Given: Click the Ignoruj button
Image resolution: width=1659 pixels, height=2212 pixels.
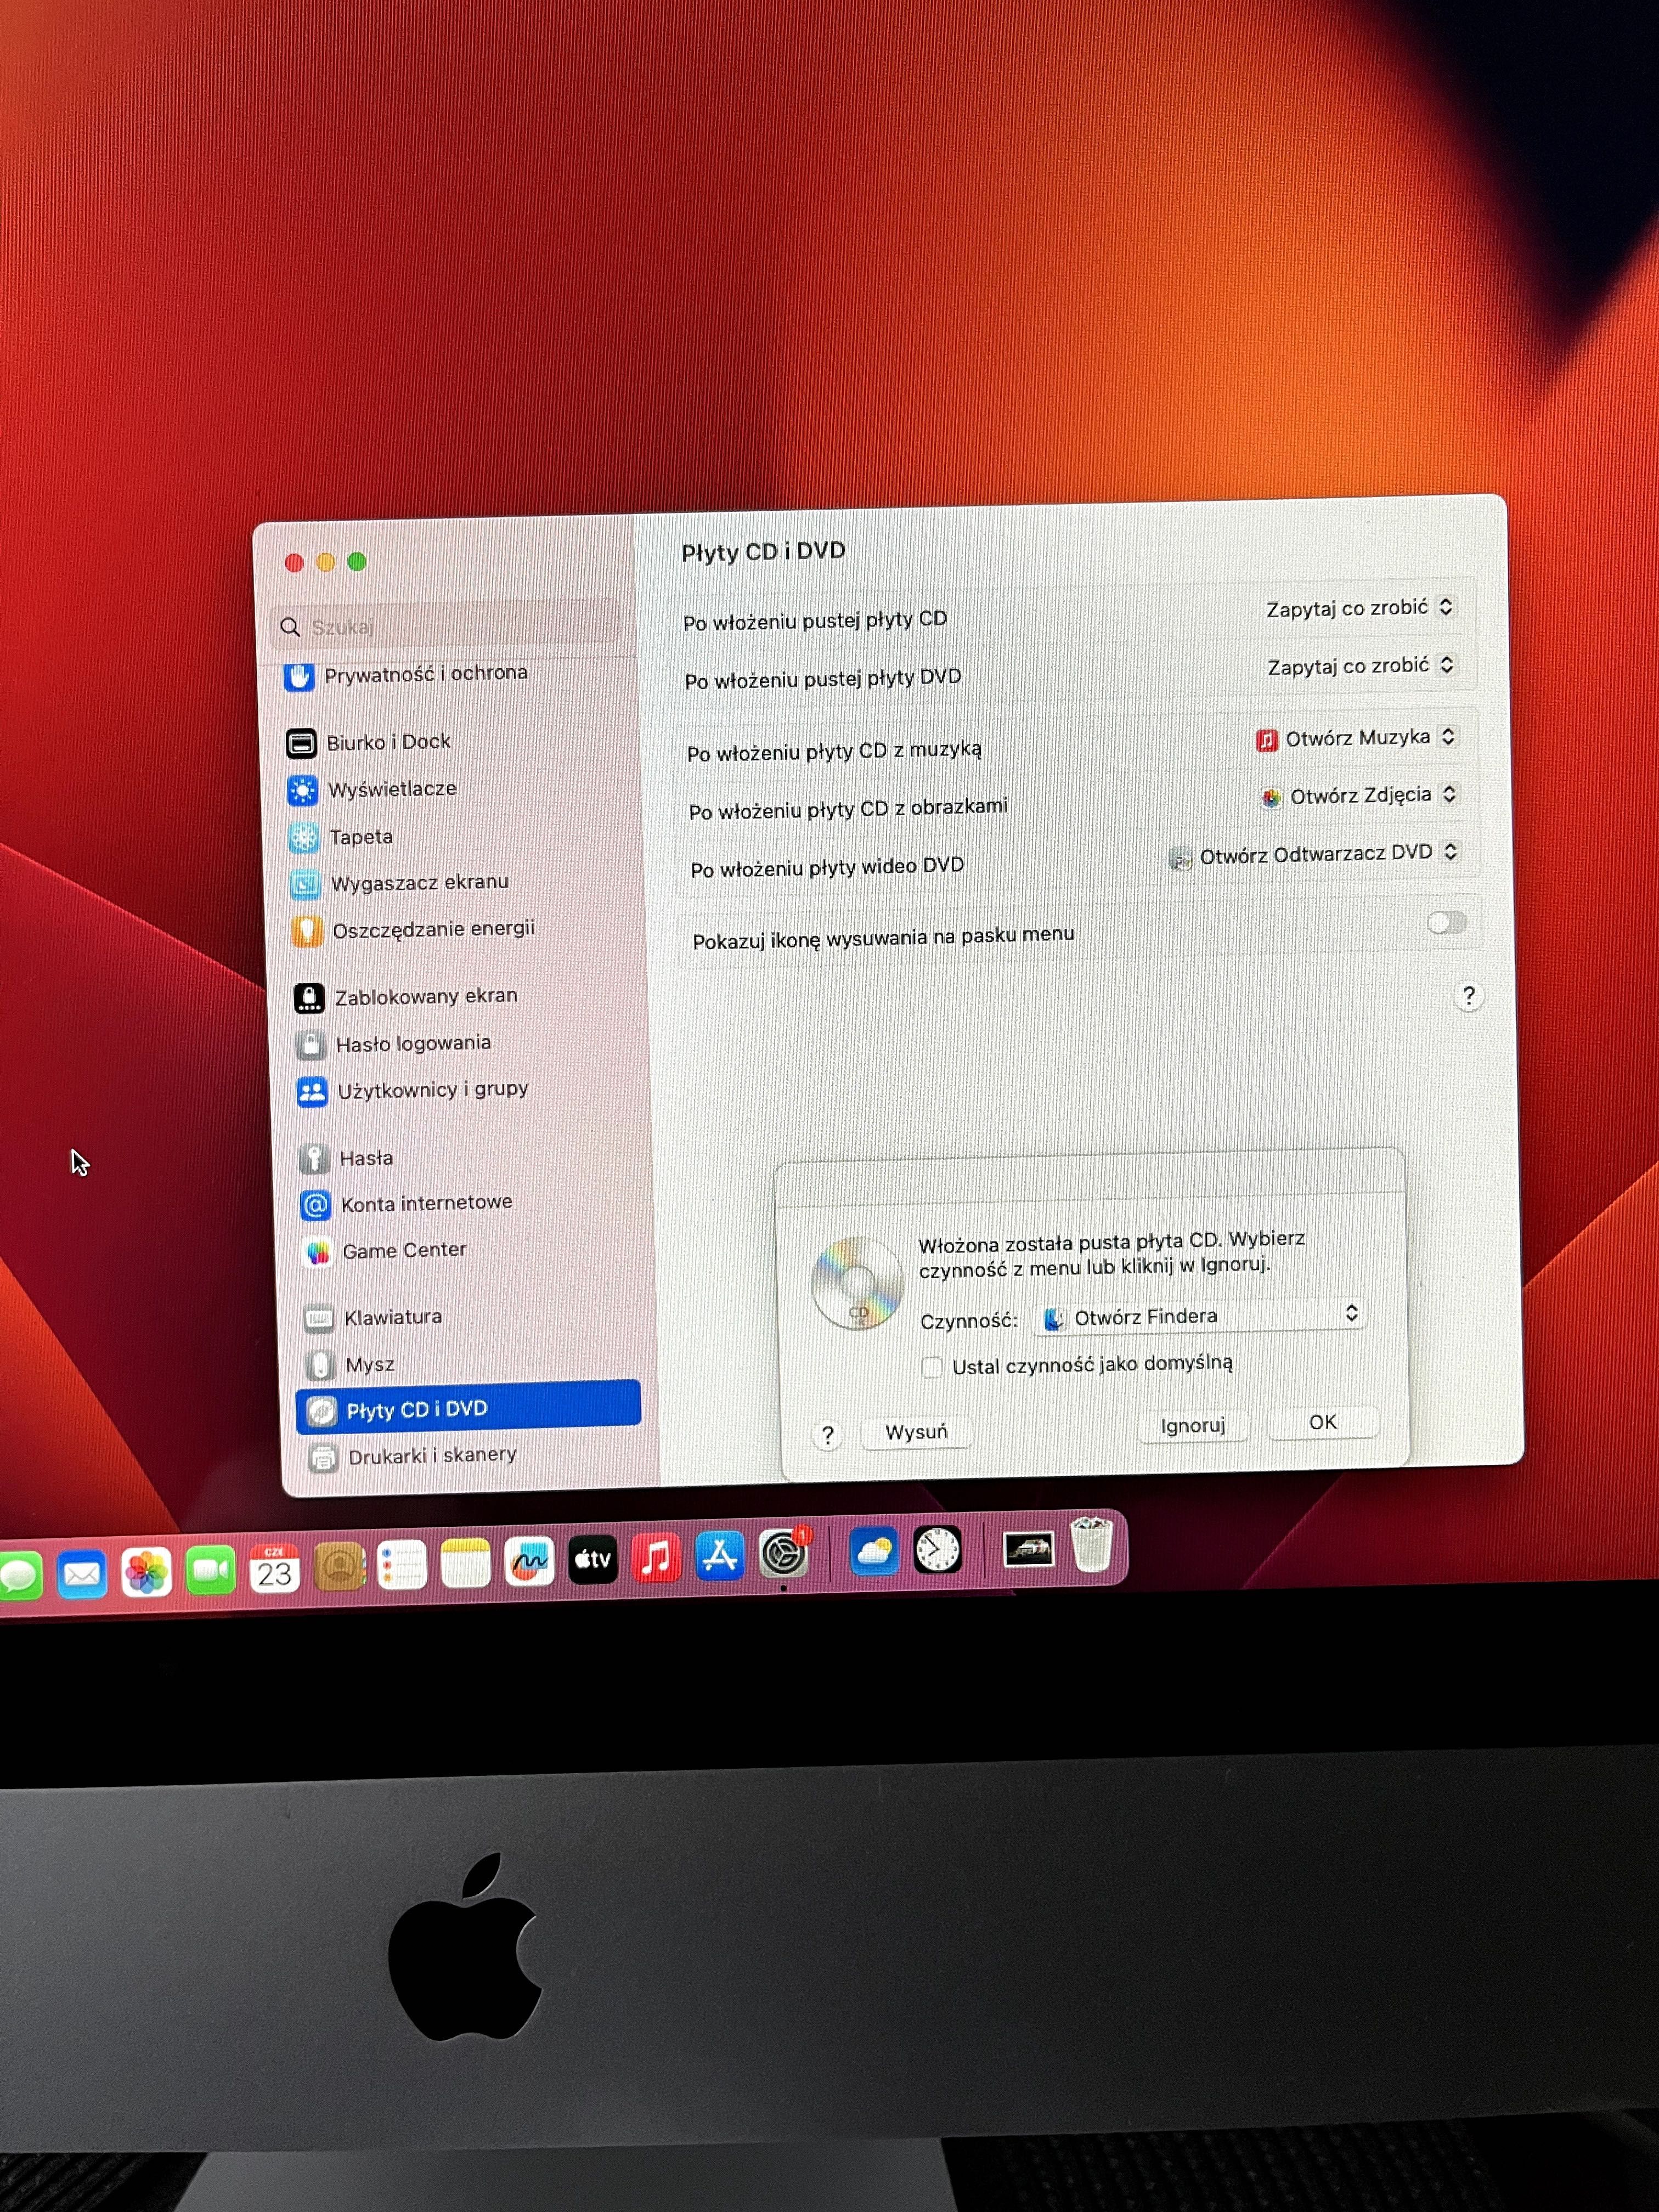Looking at the screenshot, I should [x=1192, y=1425].
